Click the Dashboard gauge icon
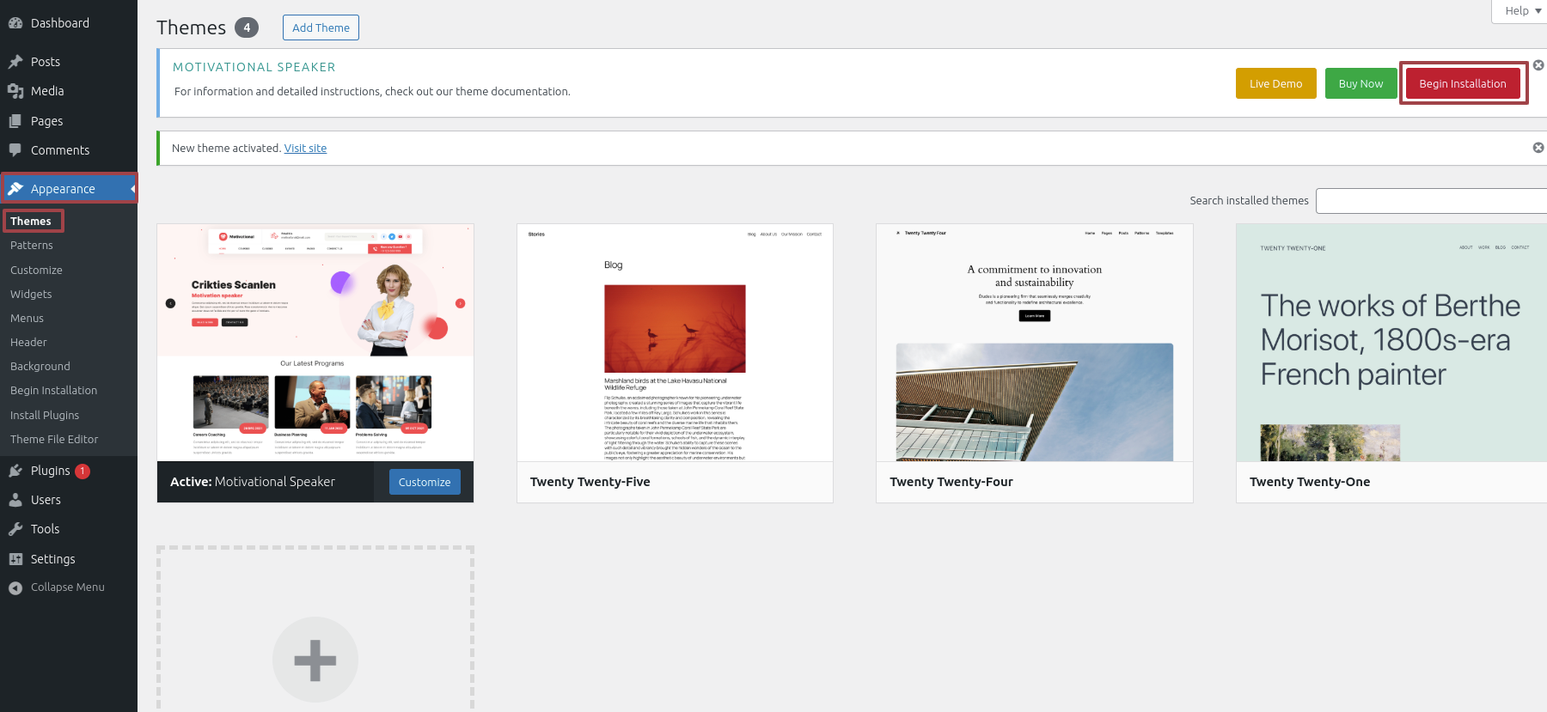The height and width of the screenshot is (712, 1547). (x=15, y=23)
